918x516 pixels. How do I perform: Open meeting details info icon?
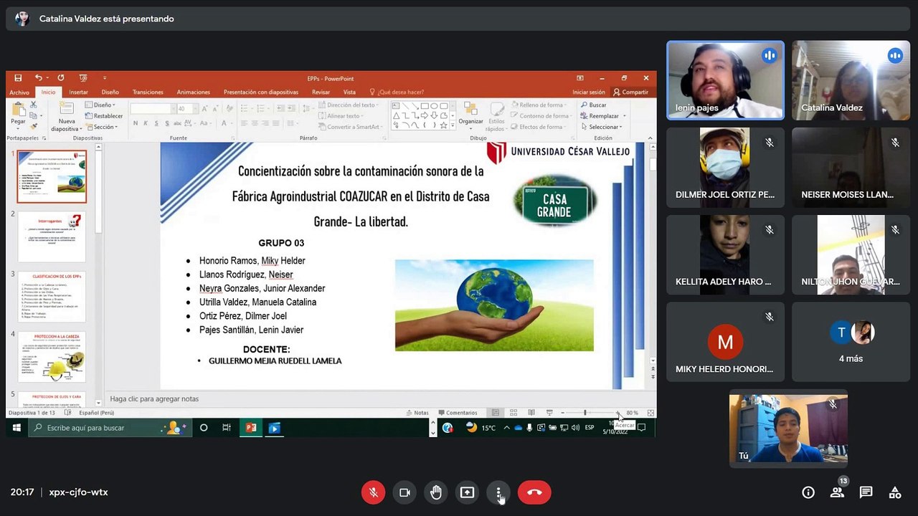(x=808, y=492)
